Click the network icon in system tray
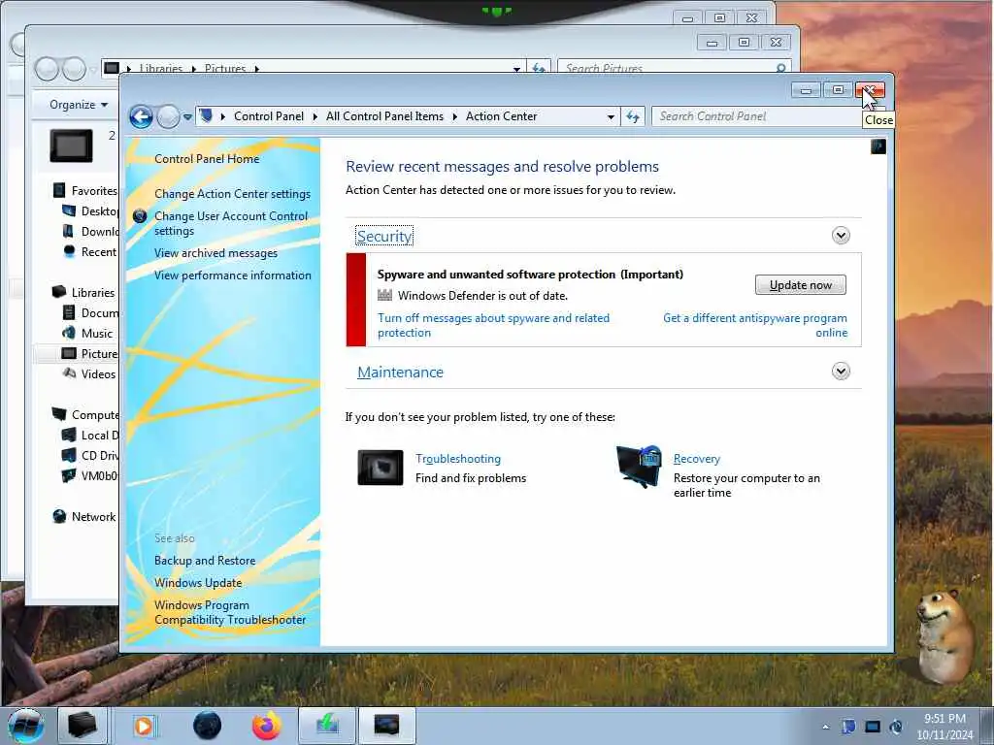 click(x=873, y=727)
